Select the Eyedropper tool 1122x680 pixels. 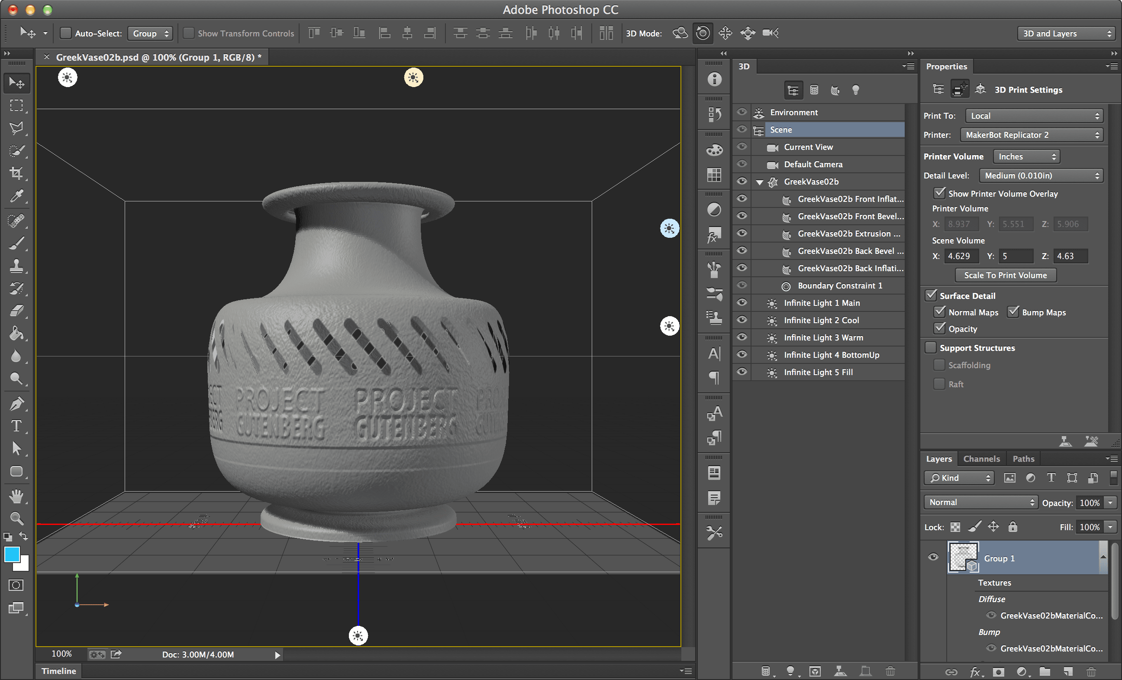tap(16, 196)
